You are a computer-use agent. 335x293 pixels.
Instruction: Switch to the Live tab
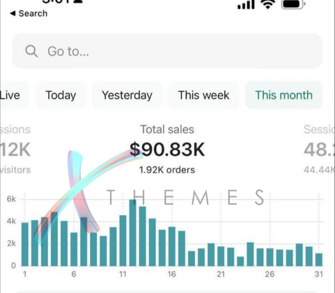coord(13,95)
